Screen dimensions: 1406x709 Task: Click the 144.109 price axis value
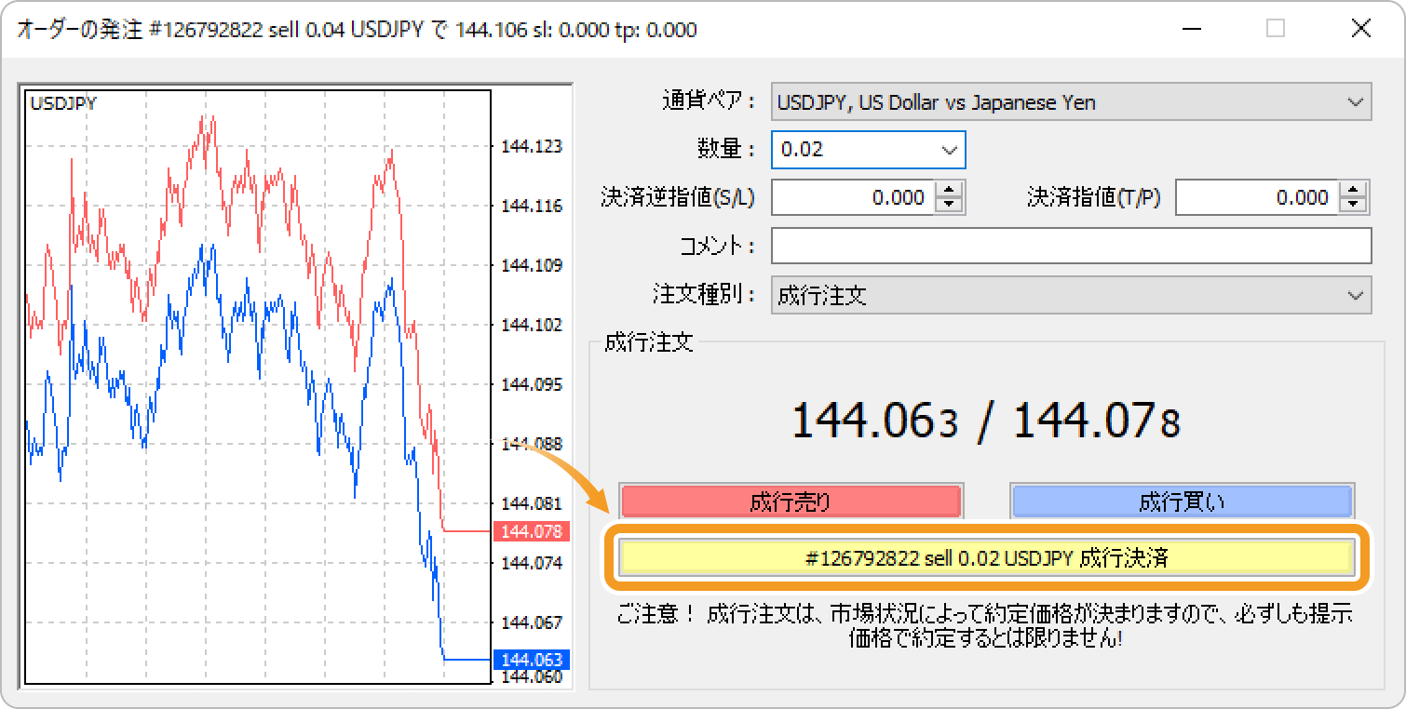point(532,265)
